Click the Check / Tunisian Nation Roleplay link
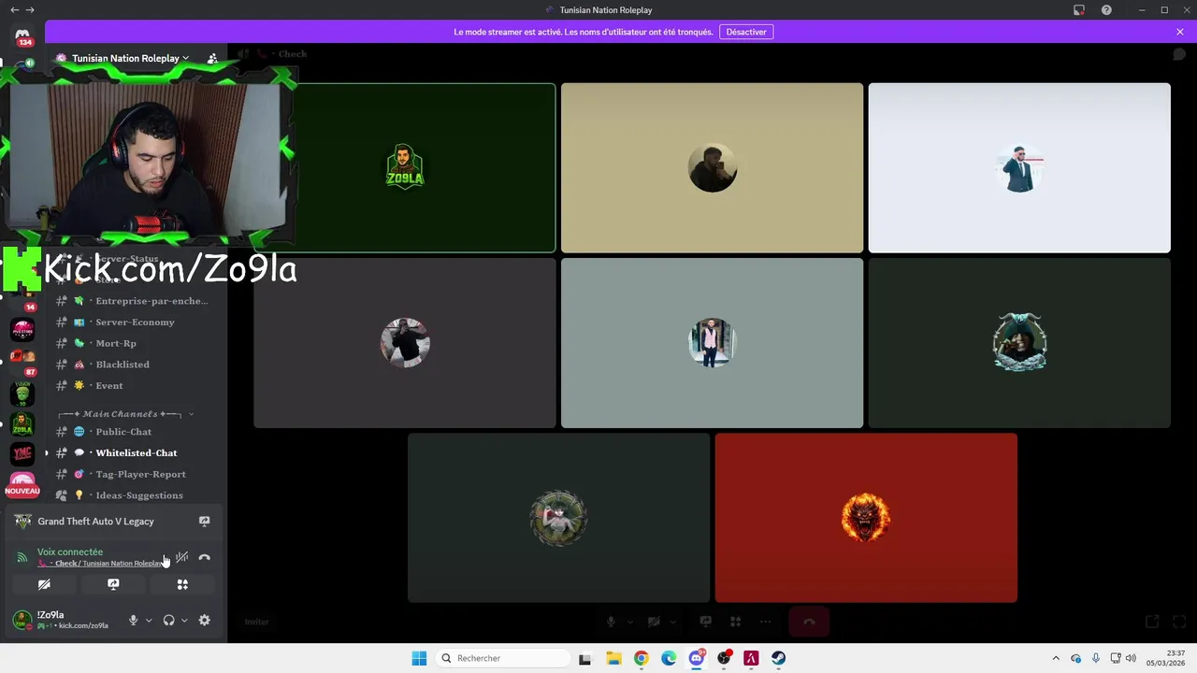The width and height of the screenshot is (1197, 673). click(x=101, y=564)
